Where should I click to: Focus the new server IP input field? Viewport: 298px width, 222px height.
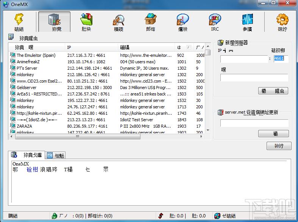pyautogui.click(x=244, y=59)
